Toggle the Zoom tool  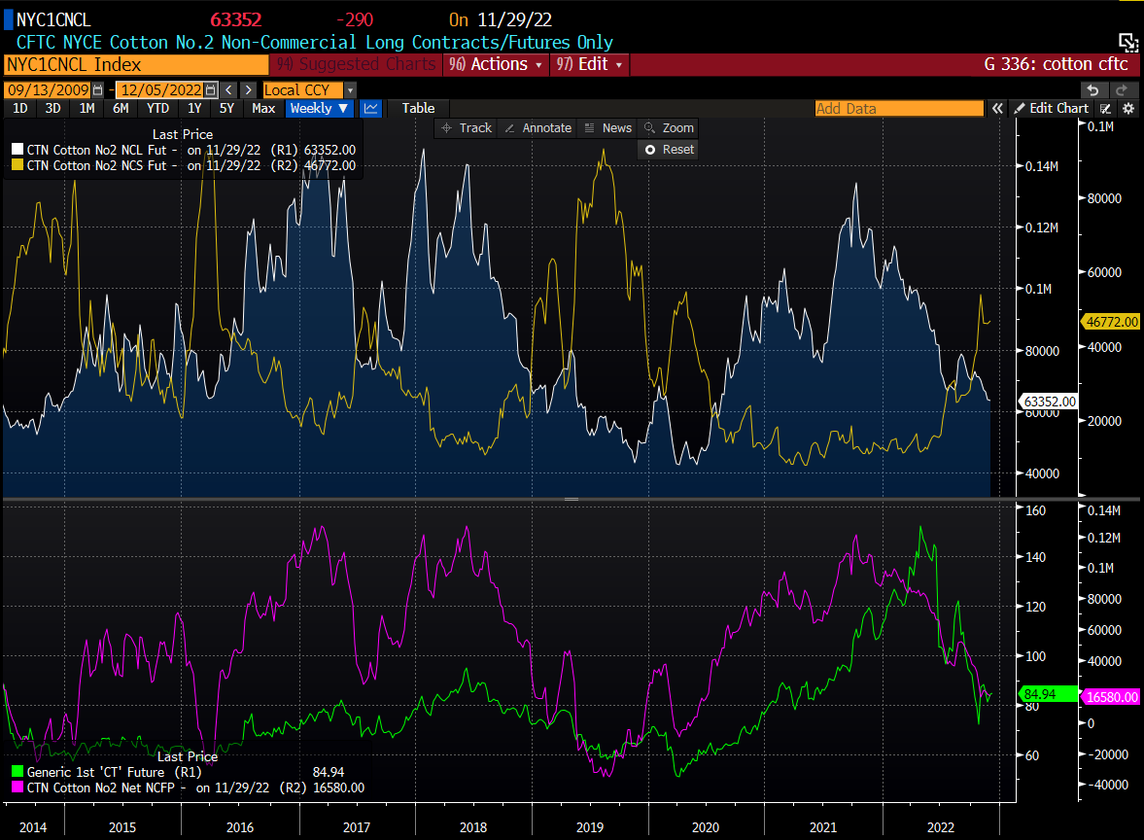[x=669, y=128]
